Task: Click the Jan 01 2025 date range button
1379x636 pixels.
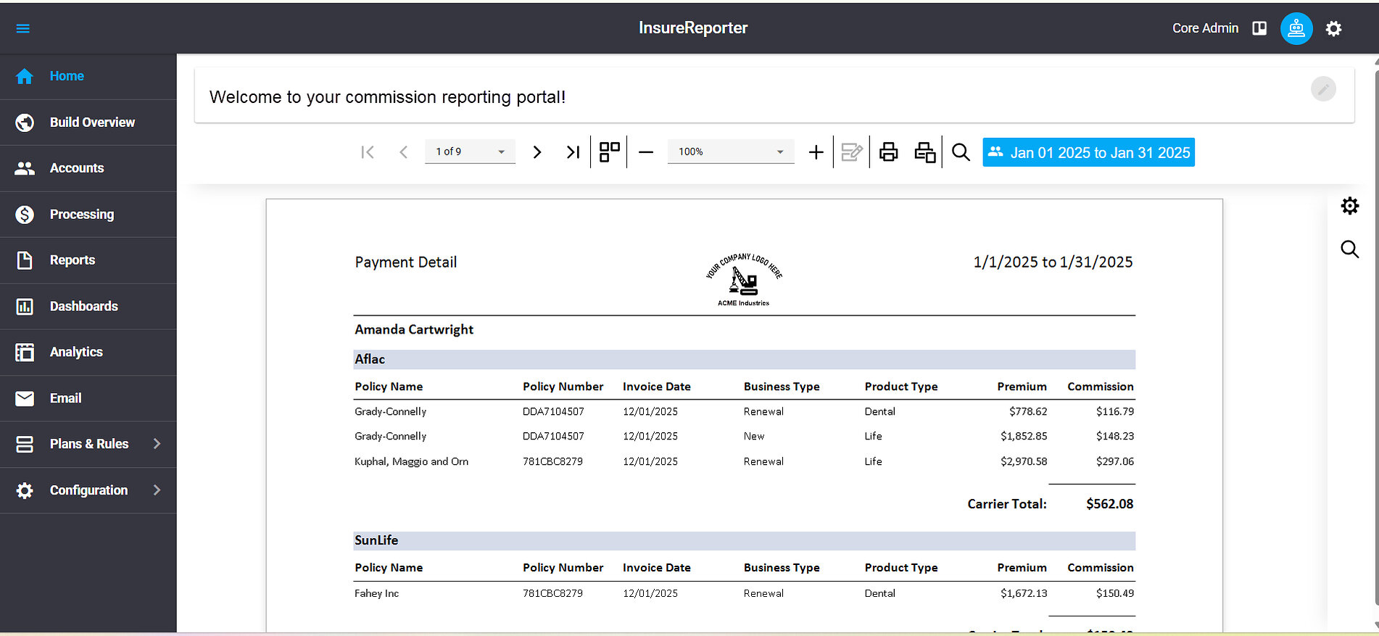Action: point(1088,152)
